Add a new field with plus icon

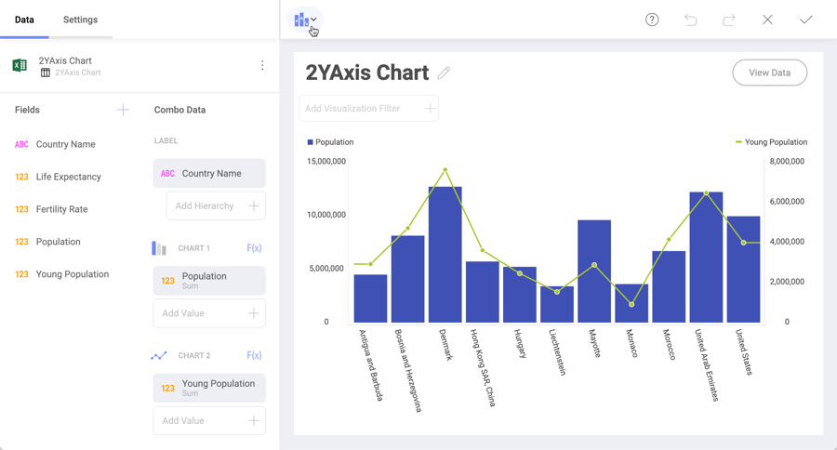coord(123,110)
